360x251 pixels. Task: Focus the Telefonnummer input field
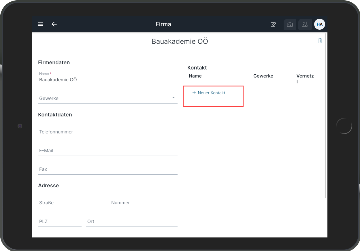click(x=108, y=132)
